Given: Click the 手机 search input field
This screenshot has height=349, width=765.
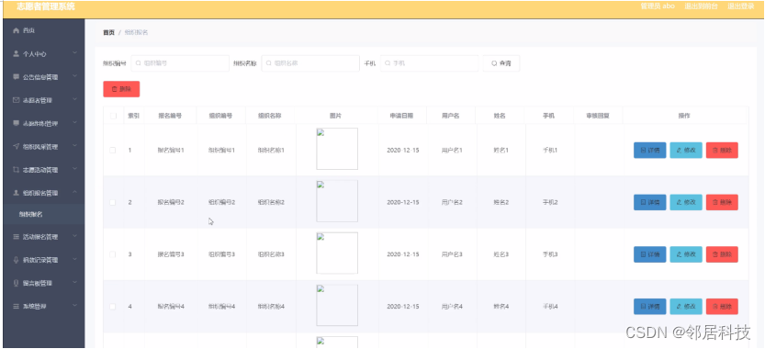Looking at the screenshot, I should (x=430, y=63).
